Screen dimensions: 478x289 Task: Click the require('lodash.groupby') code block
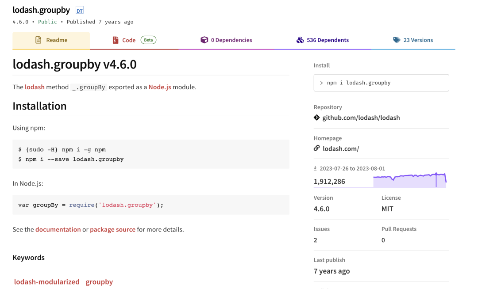151,205
